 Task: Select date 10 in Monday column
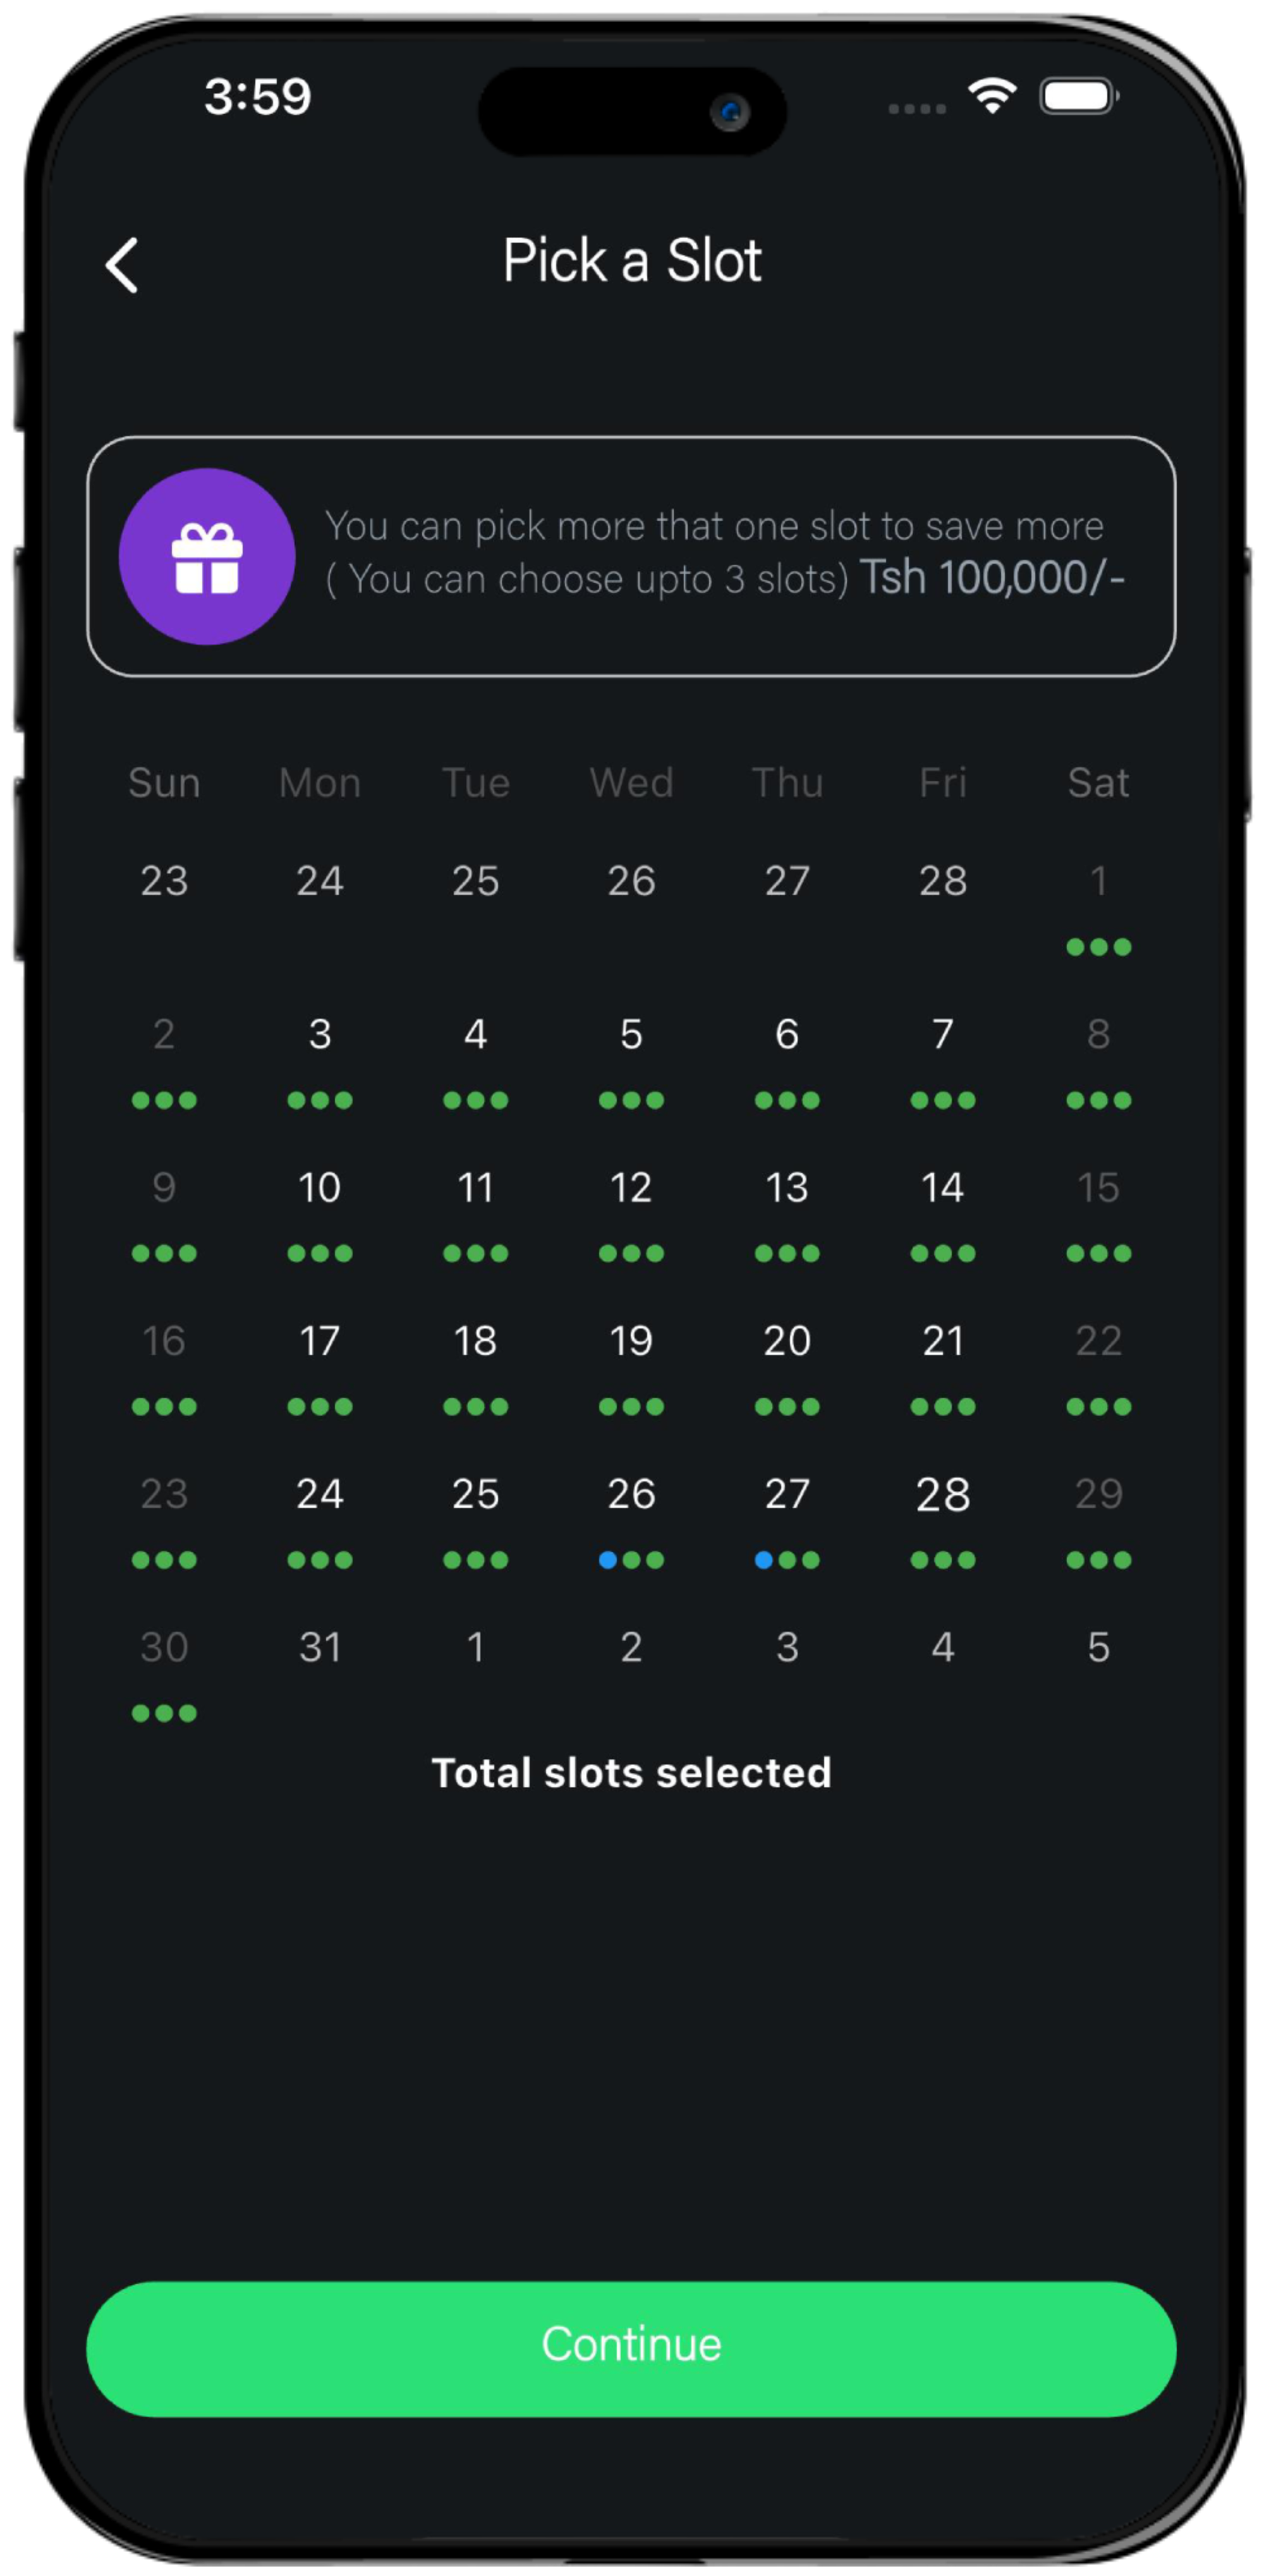click(320, 1187)
